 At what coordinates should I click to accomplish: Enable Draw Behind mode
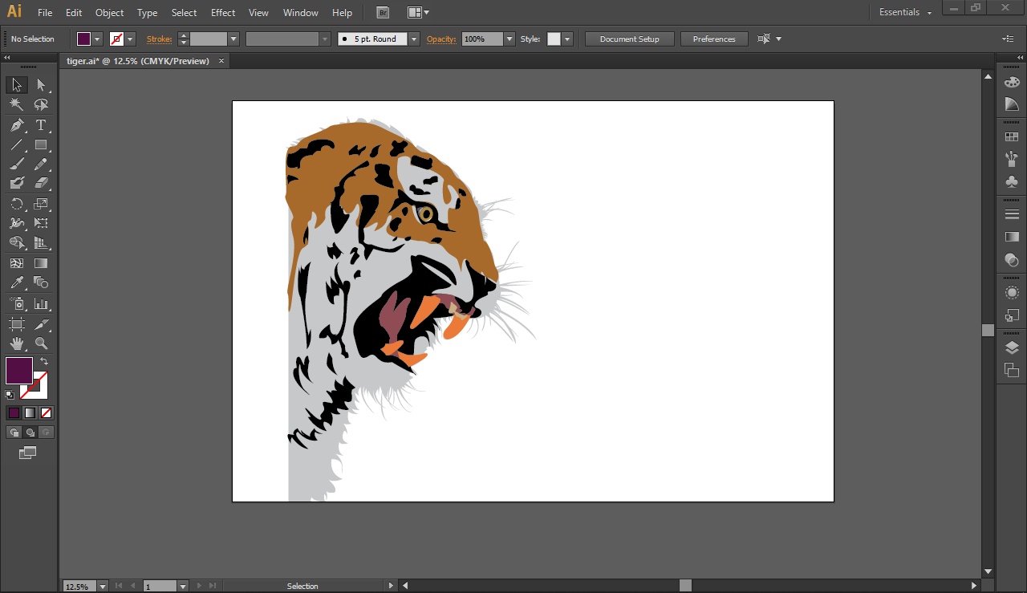30,433
